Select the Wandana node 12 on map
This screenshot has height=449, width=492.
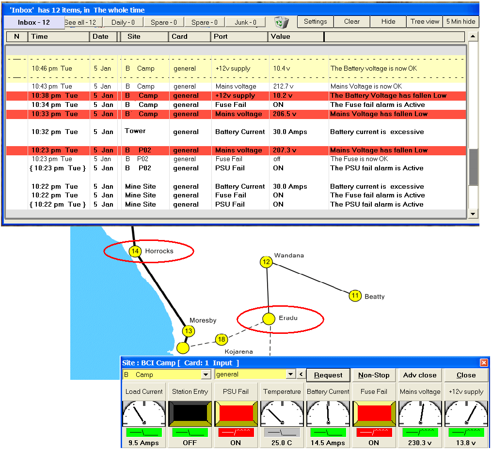266,262
